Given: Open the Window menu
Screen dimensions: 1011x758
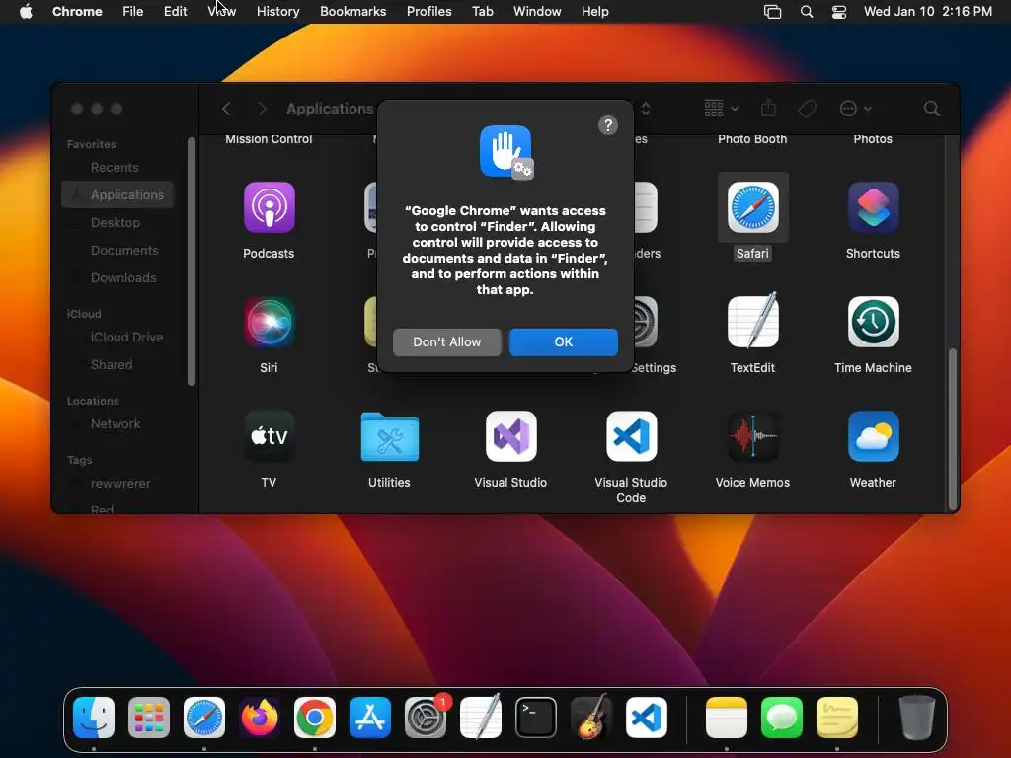Looking at the screenshot, I should (x=537, y=11).
